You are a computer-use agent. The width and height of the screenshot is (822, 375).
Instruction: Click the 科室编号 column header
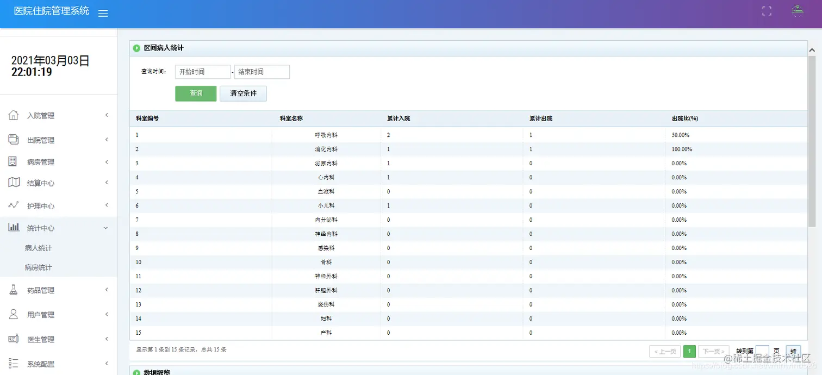tap(147, 118)
